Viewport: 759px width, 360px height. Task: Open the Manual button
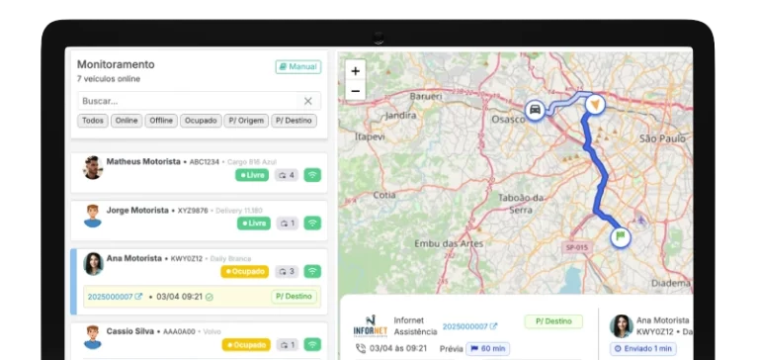click(298, 67)
